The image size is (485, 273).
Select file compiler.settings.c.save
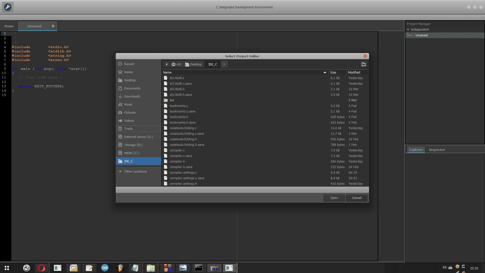point(265,178)
